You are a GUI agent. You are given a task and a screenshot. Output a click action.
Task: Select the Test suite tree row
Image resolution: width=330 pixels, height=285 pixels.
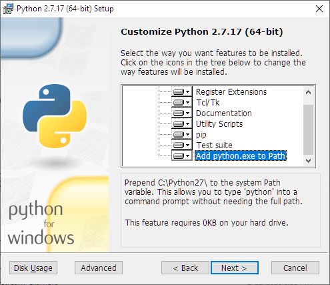pyautogui.click(x=215, y=146)
